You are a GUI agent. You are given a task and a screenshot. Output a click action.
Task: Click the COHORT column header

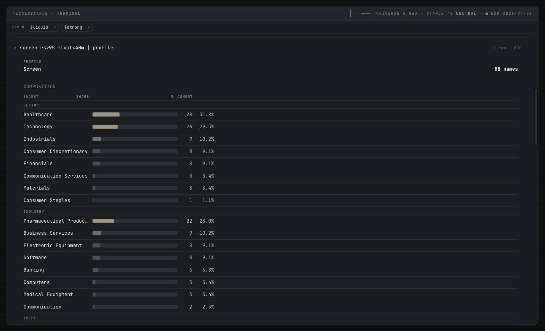(185, 97)
